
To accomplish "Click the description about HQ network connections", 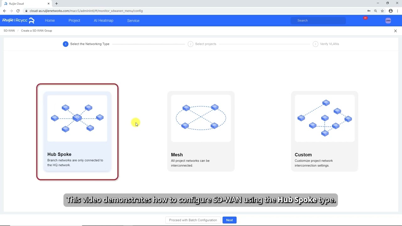I will point(75,163).
